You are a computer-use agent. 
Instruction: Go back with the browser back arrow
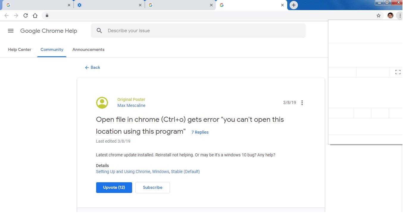coord(7,15)
